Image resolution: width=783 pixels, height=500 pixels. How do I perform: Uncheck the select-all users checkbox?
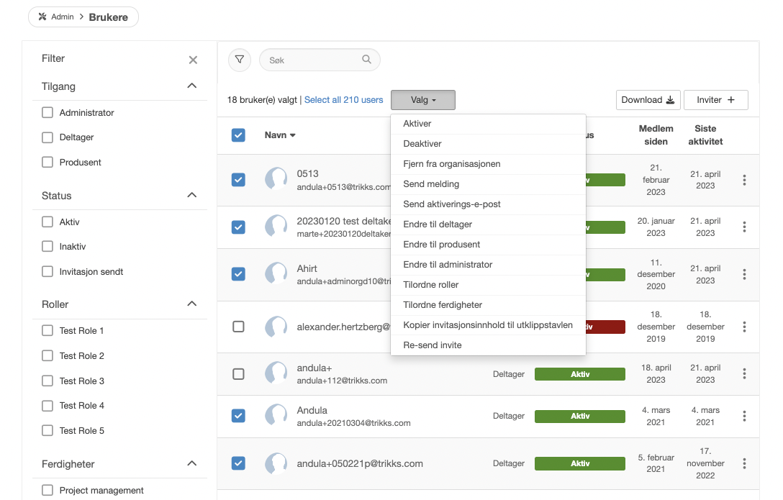238,135
